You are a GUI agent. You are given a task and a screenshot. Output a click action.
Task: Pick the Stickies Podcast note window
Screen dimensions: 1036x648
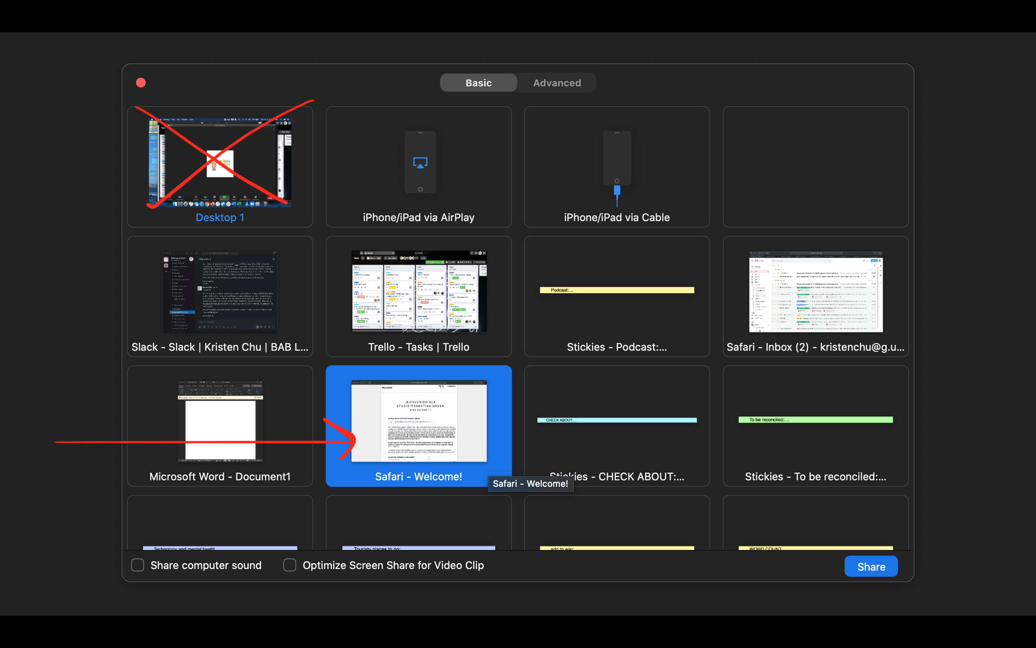pyautogui.click(x=617, y=296)
